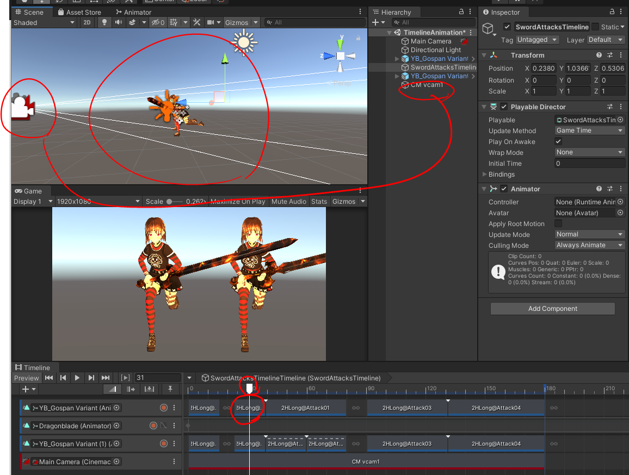
Task: Select the Mix edit mode icon
Action: [x=113, y=389]
